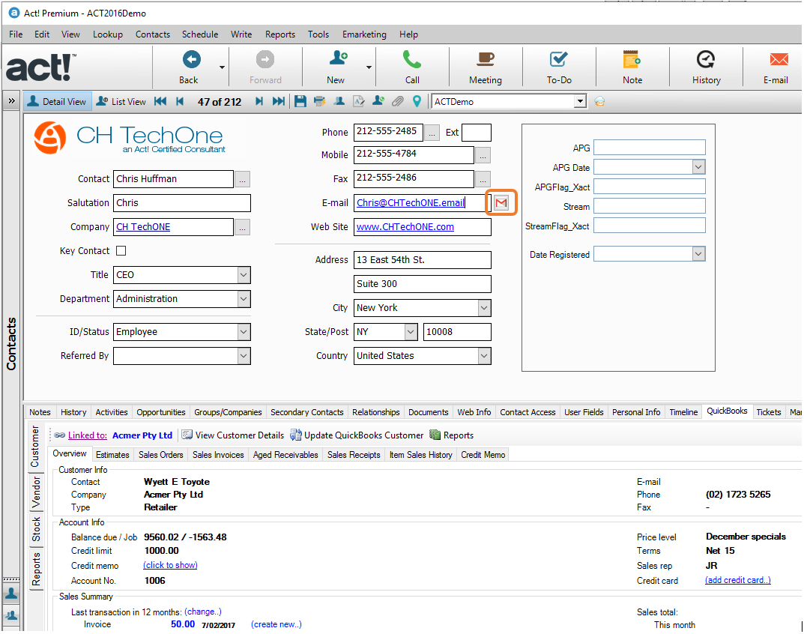The image size is (804, 634).
Task: Open the Country dropdown
Action: pyautogui.click(x=484, y=356)
